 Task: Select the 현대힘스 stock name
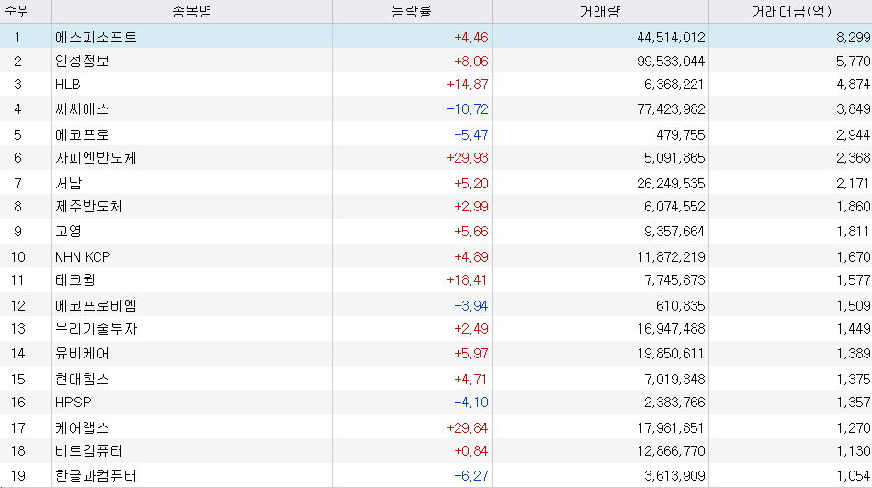tap(82, 379)
